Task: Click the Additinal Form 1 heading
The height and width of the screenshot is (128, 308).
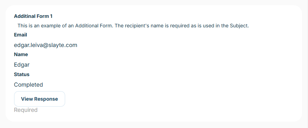Action: pyautogui.click(x=33, y=16)
